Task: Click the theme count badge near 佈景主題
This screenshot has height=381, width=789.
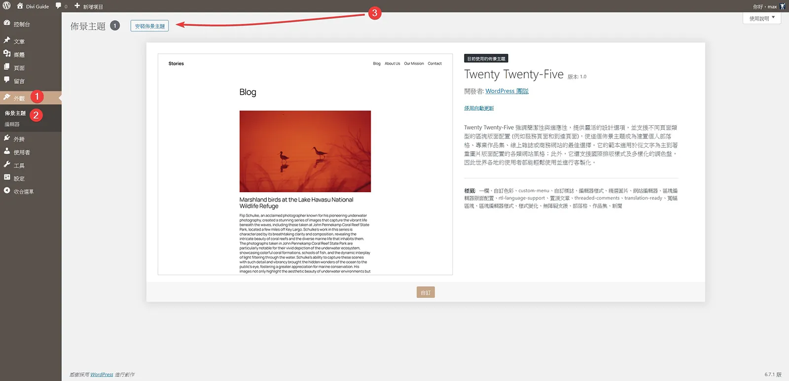Action: [x=115, y=26]
